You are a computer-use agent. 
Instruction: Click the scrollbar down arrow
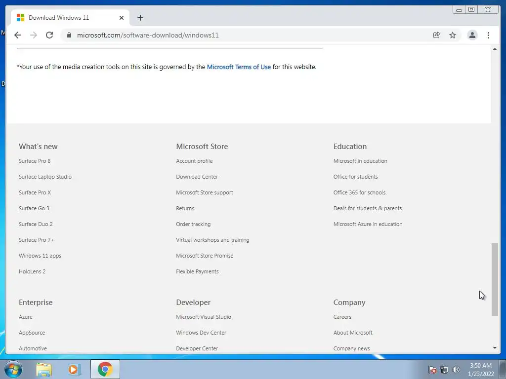495,348
